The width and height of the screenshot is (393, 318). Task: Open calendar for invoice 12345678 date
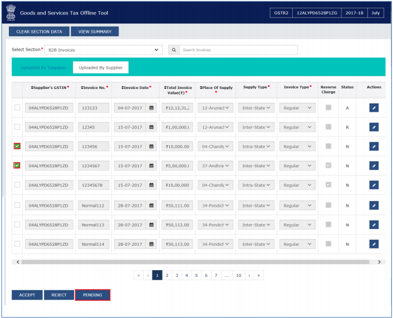point(151,185)
